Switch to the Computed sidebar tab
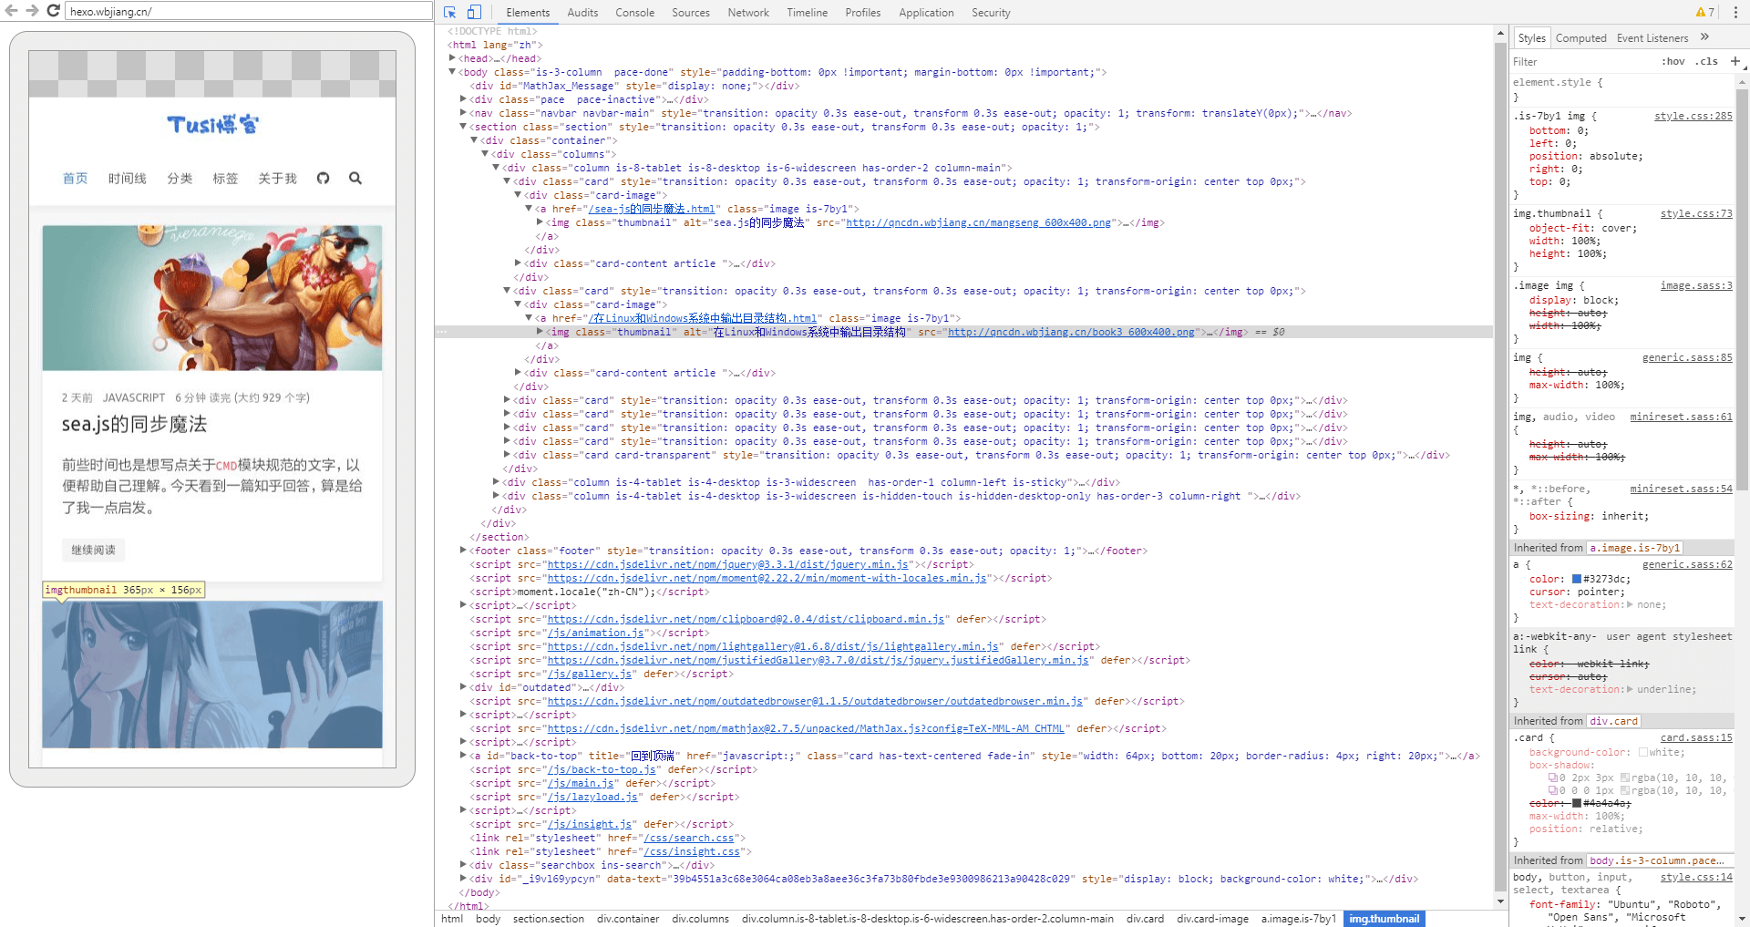 (1580, 37)
